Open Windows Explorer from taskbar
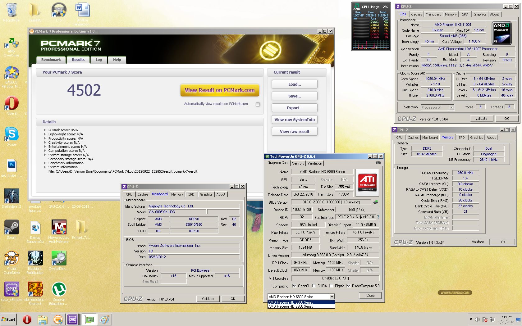The height and width of the screenshot is (326, 522). (x=43, y=319)
